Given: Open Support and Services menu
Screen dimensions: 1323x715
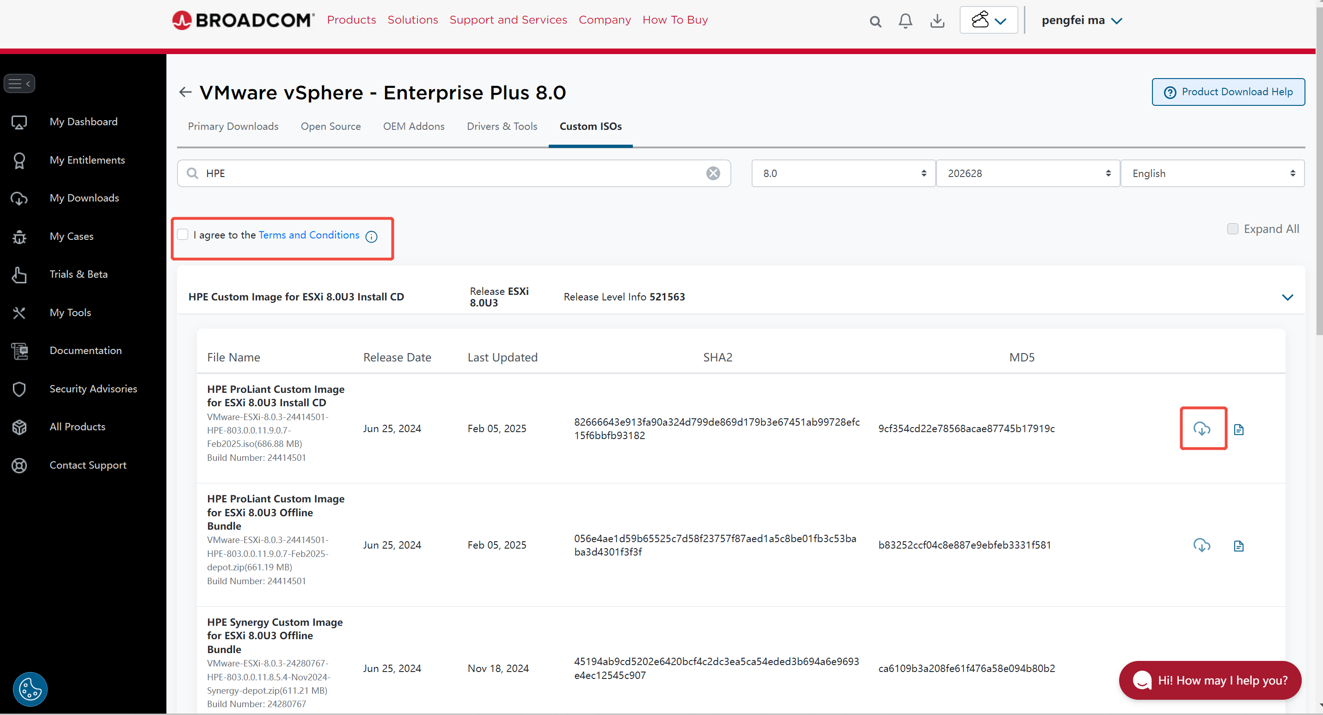Looking at the screenshot, I should pos(508,20).
